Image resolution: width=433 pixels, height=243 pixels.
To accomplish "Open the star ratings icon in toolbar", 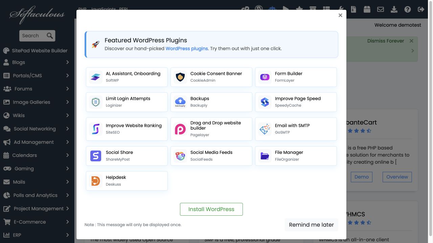I will (299, 9).
